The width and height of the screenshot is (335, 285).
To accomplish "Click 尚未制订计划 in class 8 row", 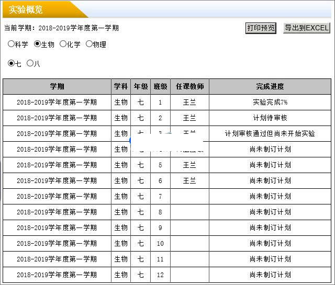I will (270, 212).
